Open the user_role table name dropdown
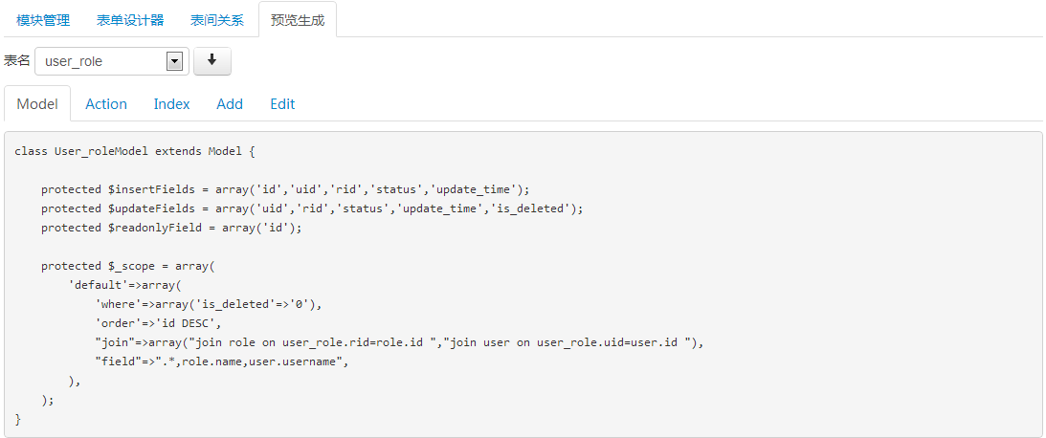This screenshot has width=1046, height=438. 111,61
